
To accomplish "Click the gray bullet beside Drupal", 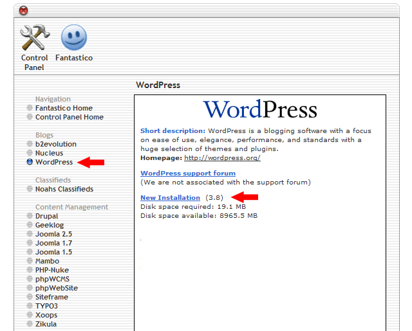I will coord(30,215).
